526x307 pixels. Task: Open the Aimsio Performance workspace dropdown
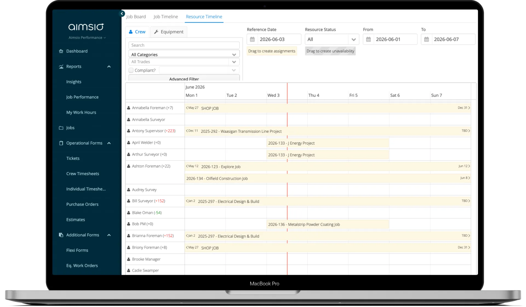coord(87,38)
